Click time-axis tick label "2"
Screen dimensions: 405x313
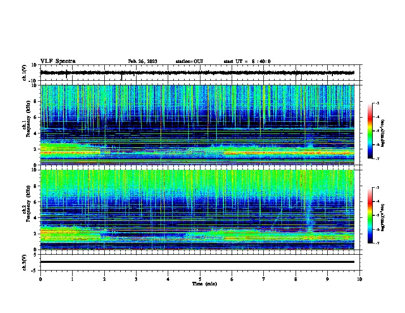[104, 279]
